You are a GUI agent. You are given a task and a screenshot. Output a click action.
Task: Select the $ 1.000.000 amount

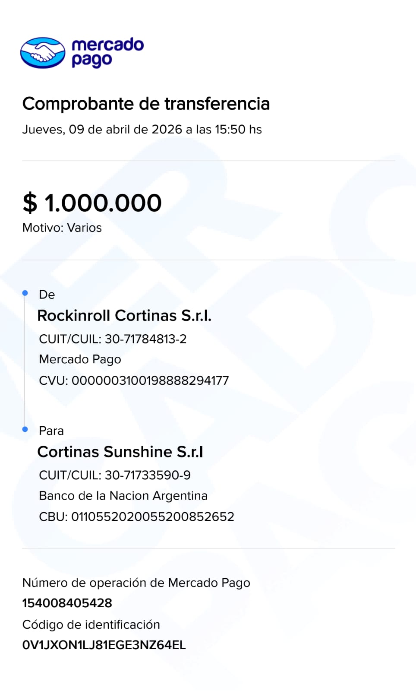tap(92, 203)
